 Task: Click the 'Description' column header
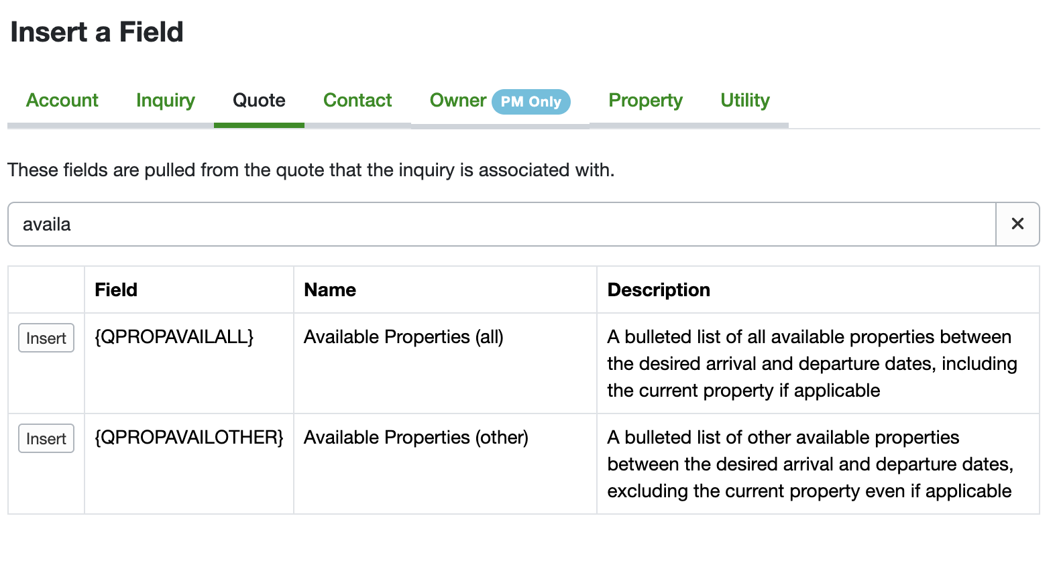click(x=658, y=290)
